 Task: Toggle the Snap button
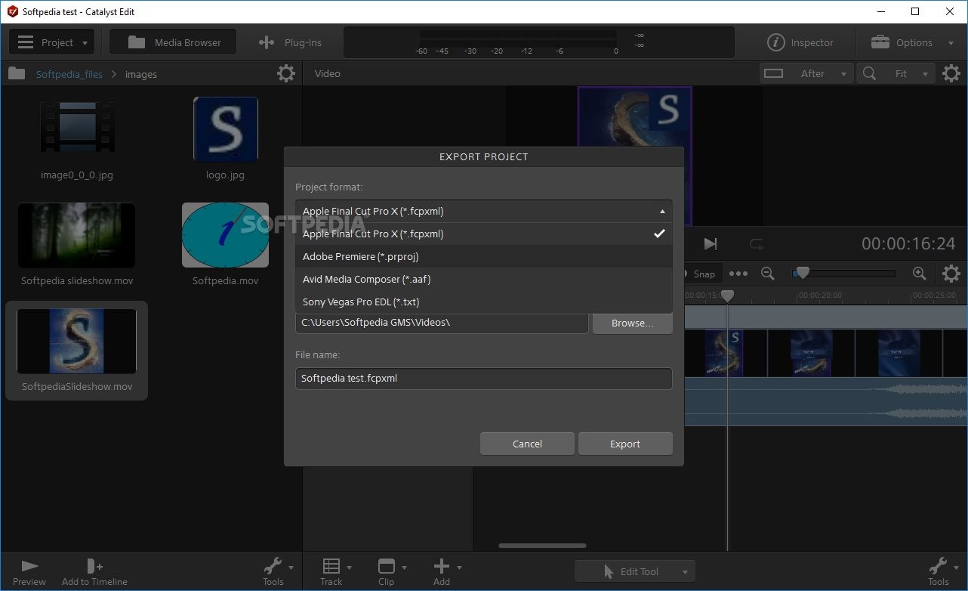click(x=702, y=274)
